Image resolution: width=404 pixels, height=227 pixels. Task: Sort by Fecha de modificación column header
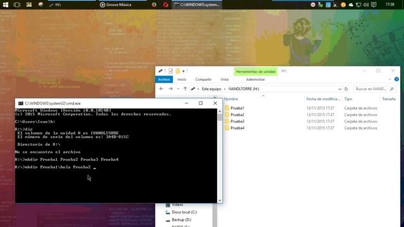323,99
